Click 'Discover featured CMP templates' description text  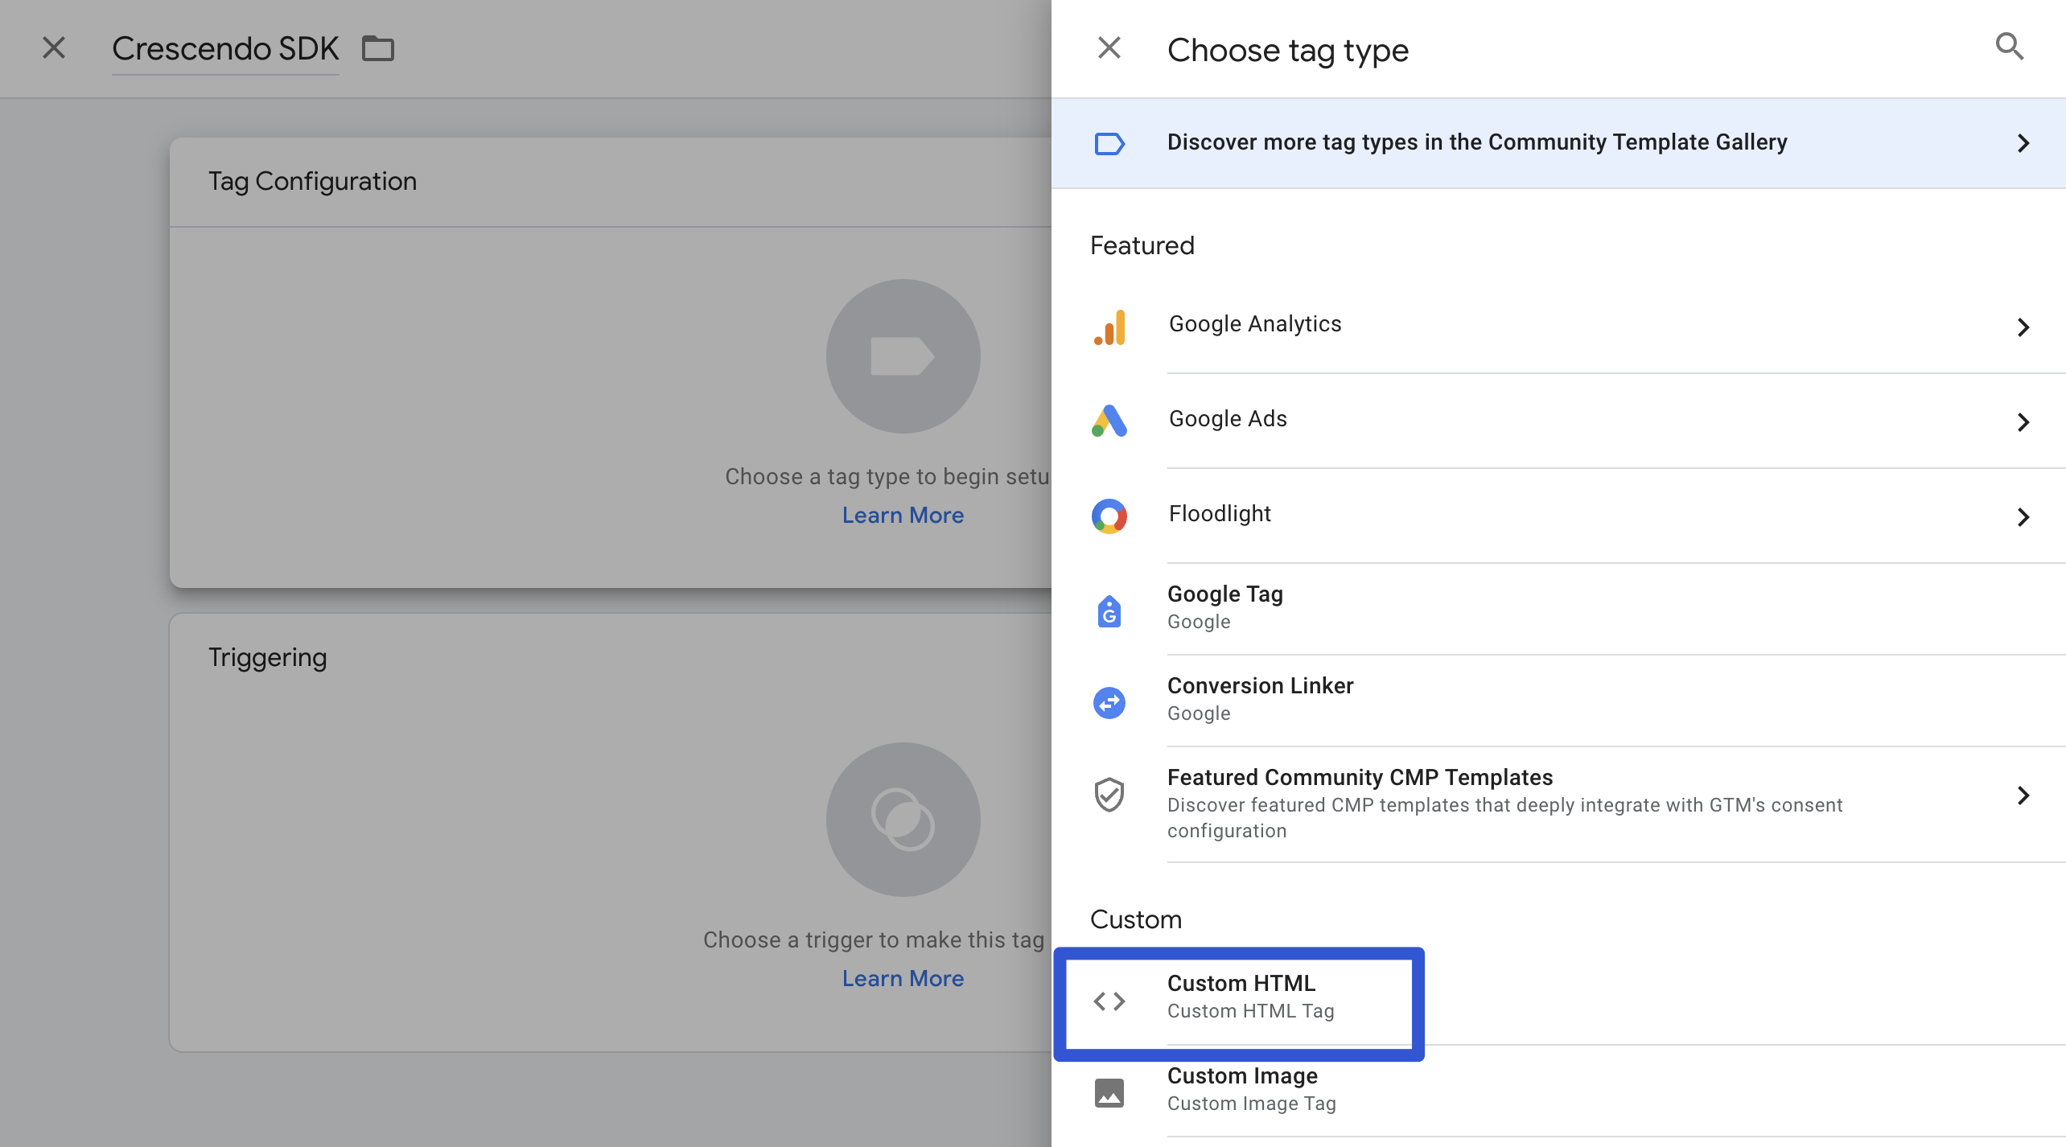[1504, 818]
